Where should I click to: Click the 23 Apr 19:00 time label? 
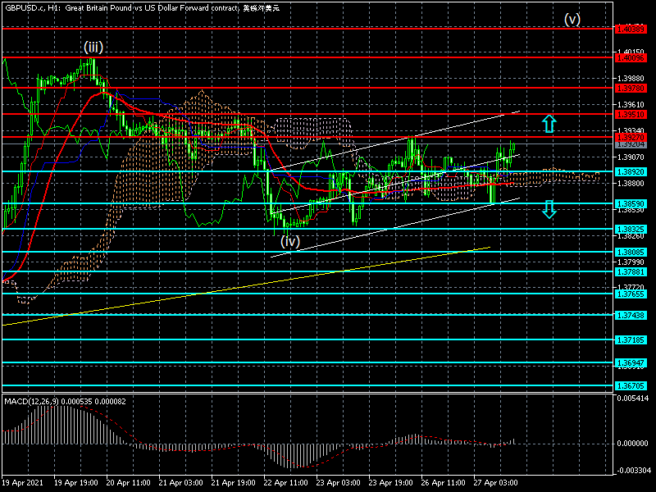coord(391,483)
